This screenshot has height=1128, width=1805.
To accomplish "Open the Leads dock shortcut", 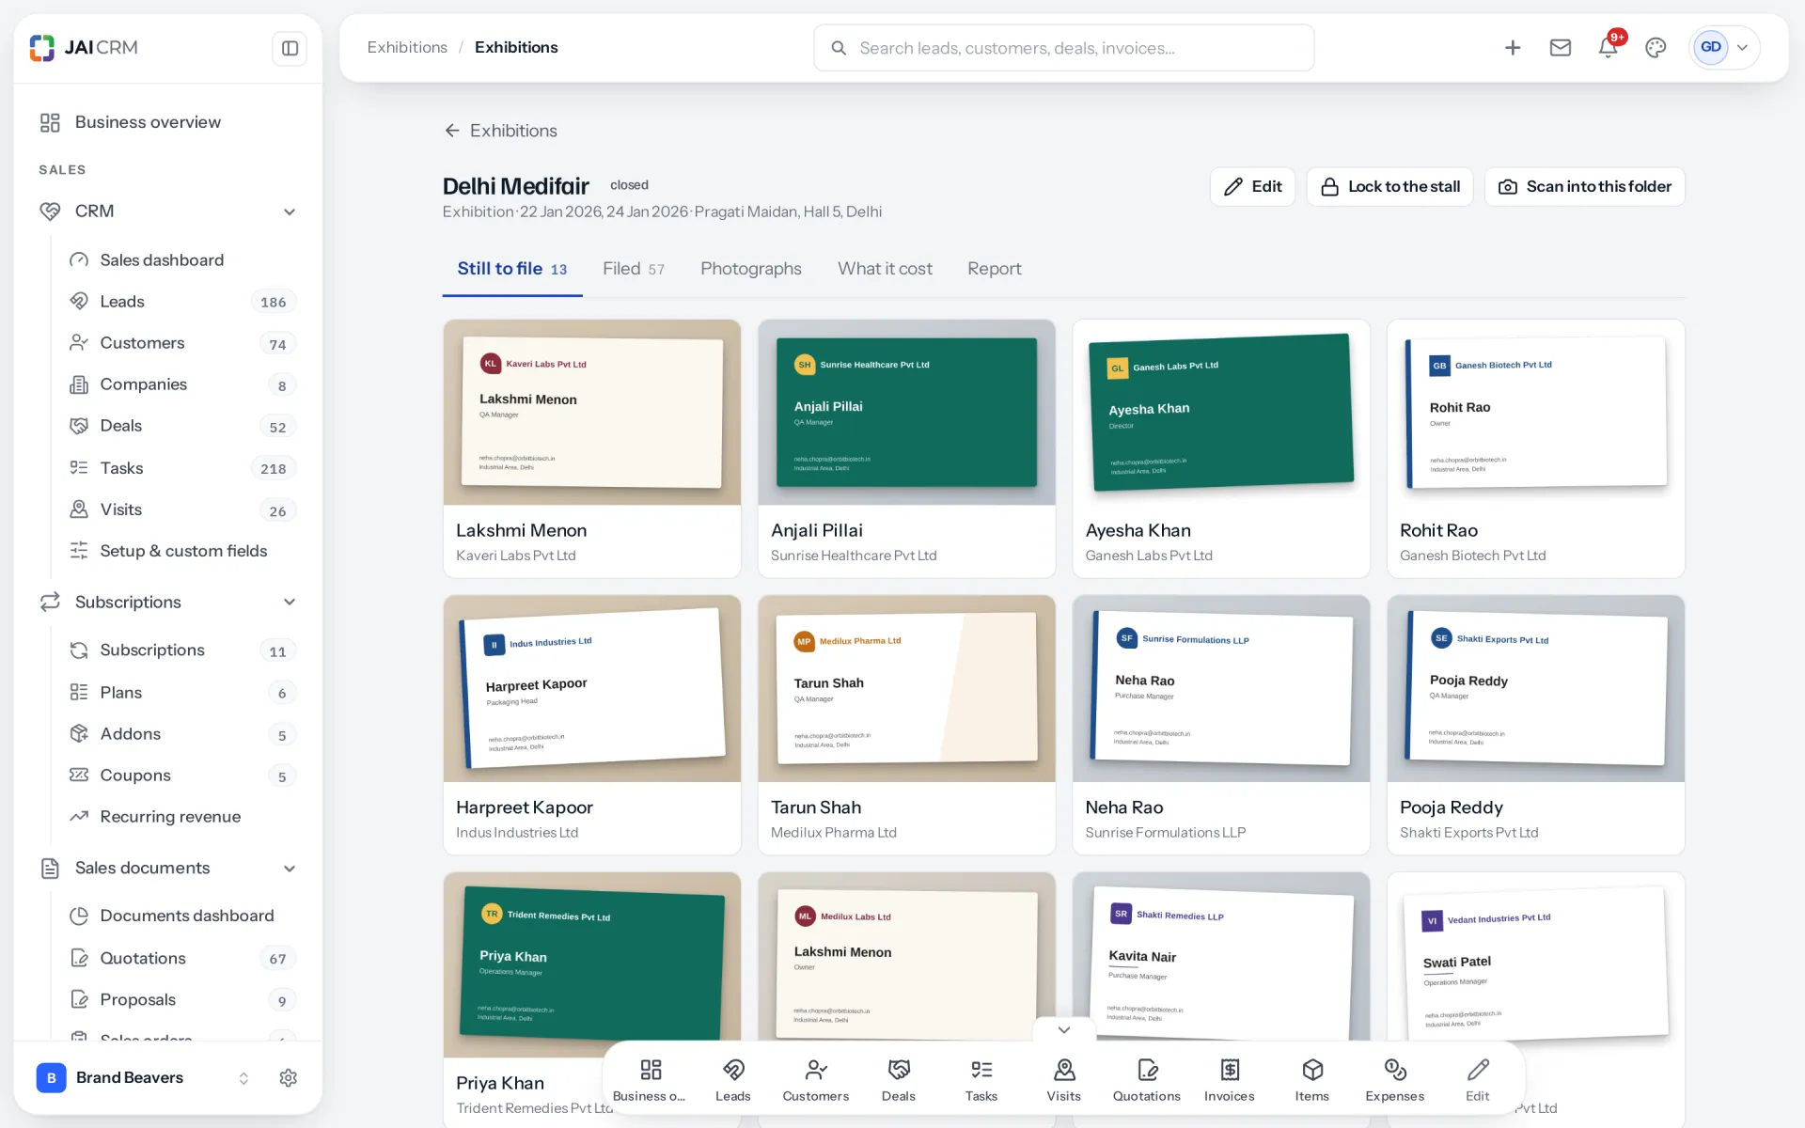I will pyautogui.click(x=733, y=1079).
